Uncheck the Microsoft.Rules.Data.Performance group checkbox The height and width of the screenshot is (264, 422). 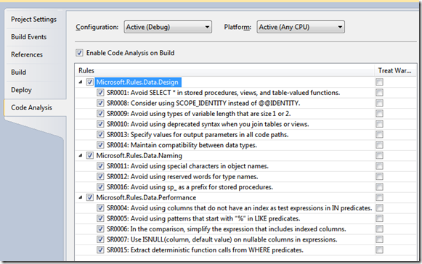click(x=89, y=197)
